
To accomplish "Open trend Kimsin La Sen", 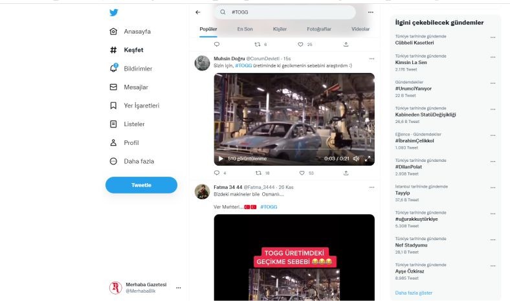I will coord(411,63).
